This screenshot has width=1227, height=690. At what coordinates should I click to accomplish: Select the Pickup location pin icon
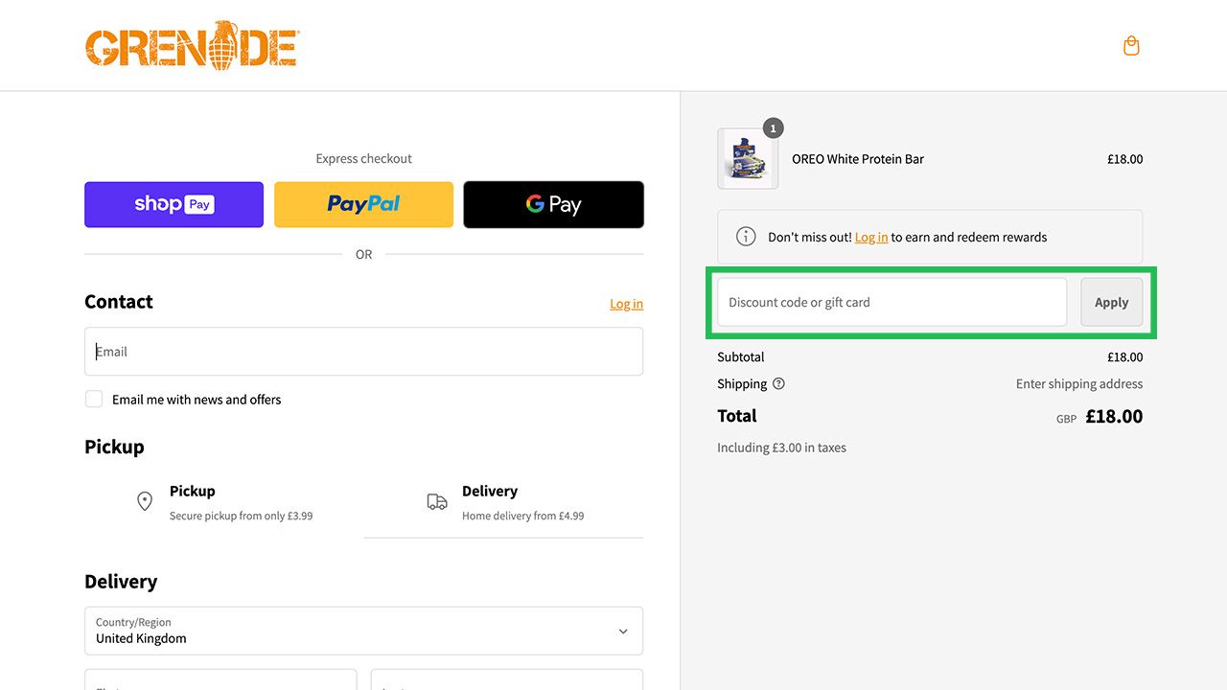tap(145, 501)
